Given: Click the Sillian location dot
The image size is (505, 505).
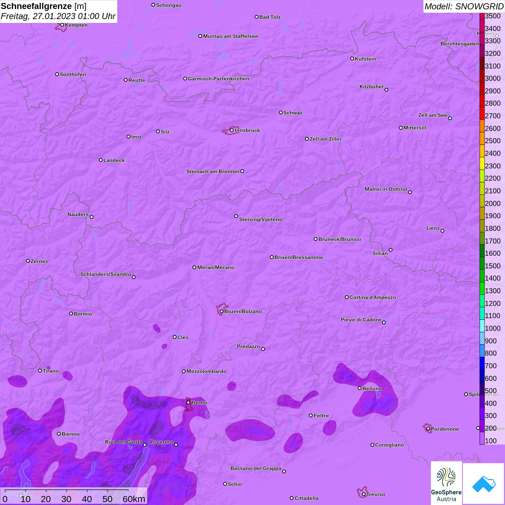Looking at the screenshot, I should tap(391, 250).
